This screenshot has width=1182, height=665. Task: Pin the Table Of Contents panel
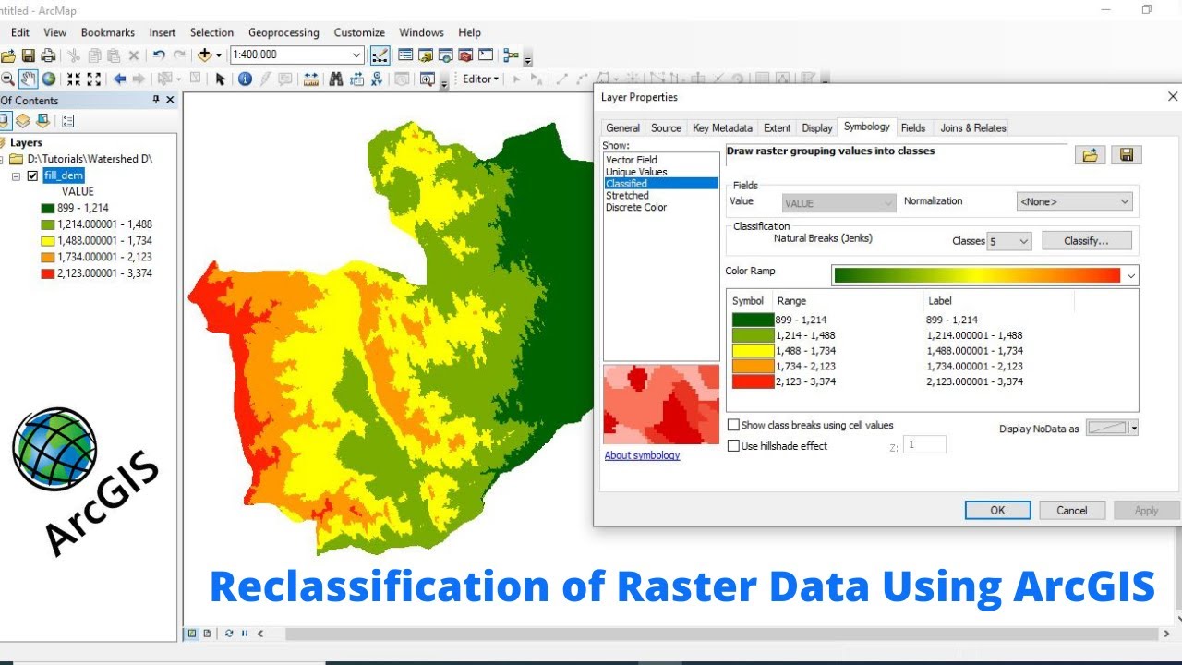156,100
